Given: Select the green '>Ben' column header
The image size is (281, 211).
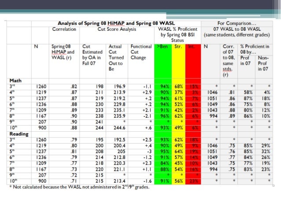Looking at the screenshot, I should pyautogui.click(x=163, y=47).
